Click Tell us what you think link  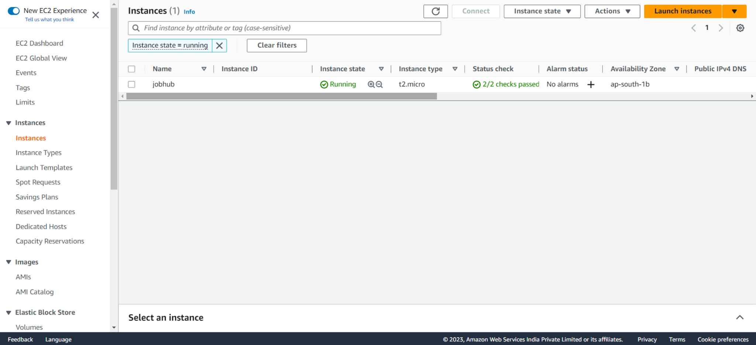(49, 20)
